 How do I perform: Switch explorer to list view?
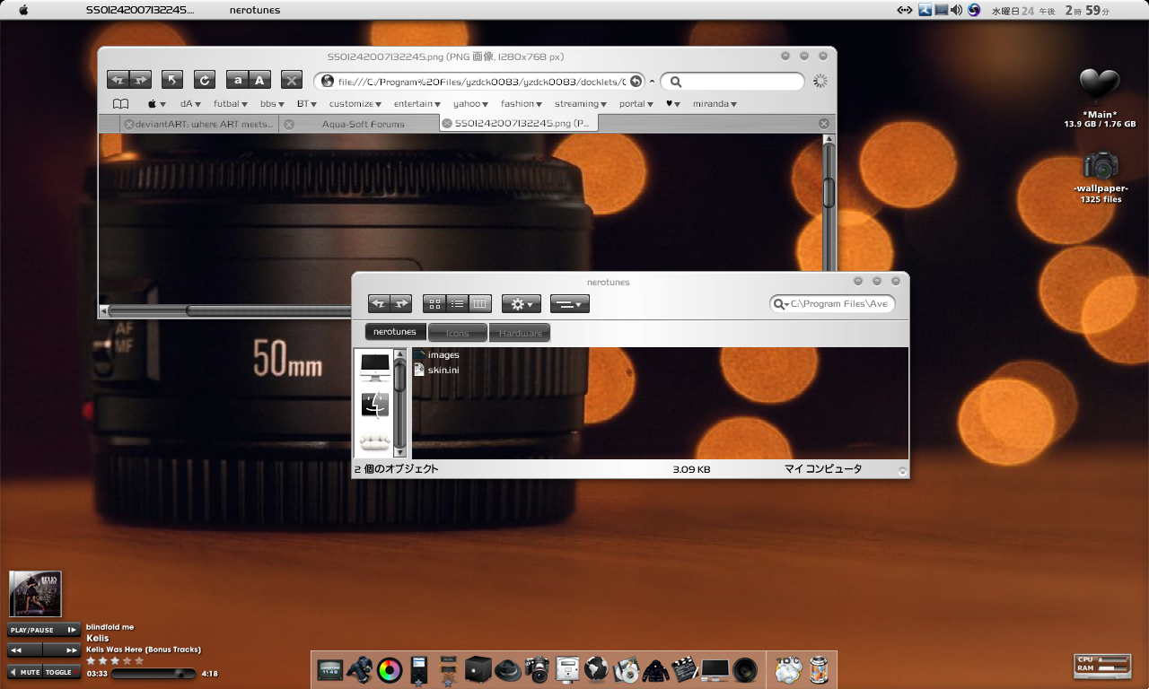point(457,304)
